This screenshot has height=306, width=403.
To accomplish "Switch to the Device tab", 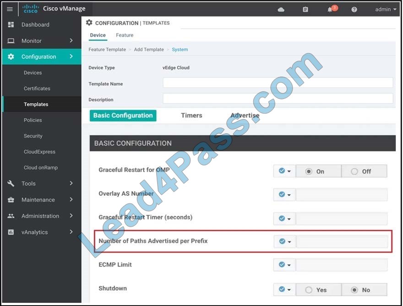I will point(98,35).
